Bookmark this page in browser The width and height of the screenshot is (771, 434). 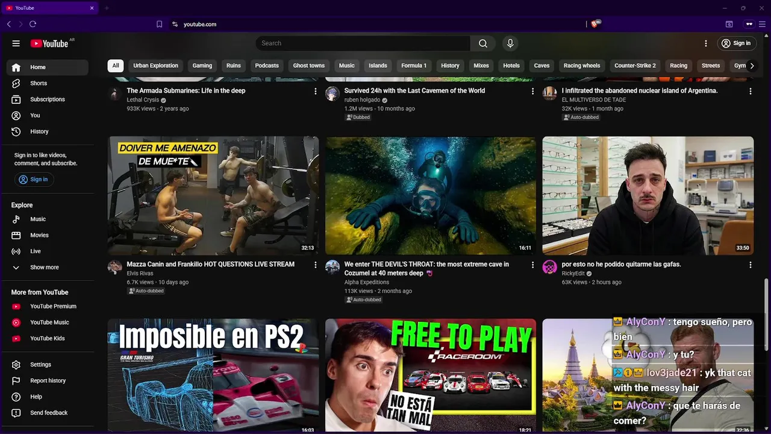(x=159, y=24)
